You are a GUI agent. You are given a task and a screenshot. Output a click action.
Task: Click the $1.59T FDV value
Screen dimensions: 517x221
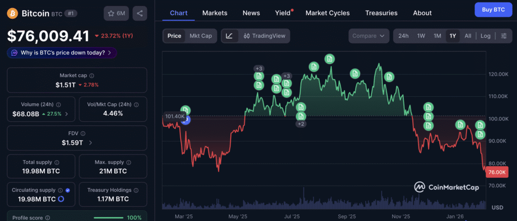pyautogui.click(x=72, y=143)
